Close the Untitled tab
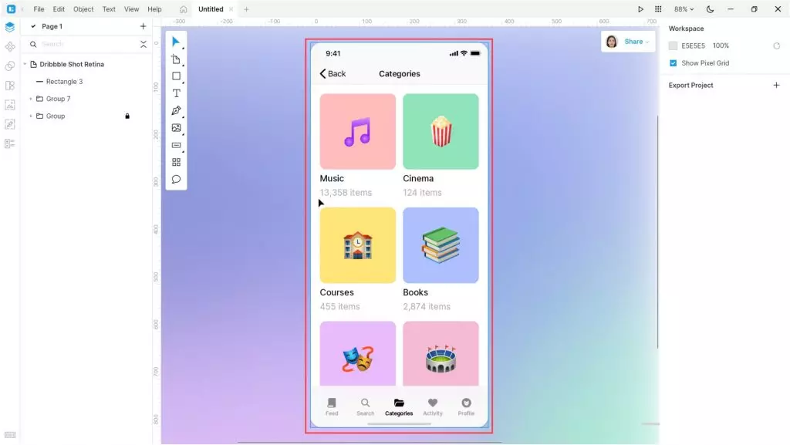The image size is (790, 445). (x=231, y=9)
